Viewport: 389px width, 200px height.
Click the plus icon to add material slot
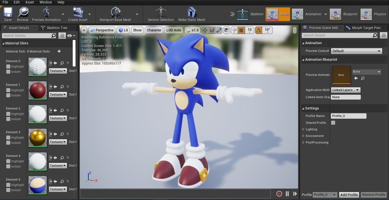point(59,51)
